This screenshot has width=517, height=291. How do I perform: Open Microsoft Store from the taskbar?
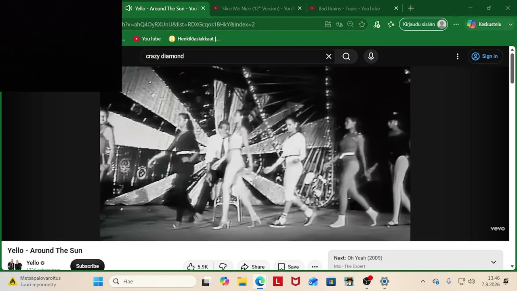[x=331, y=281]
